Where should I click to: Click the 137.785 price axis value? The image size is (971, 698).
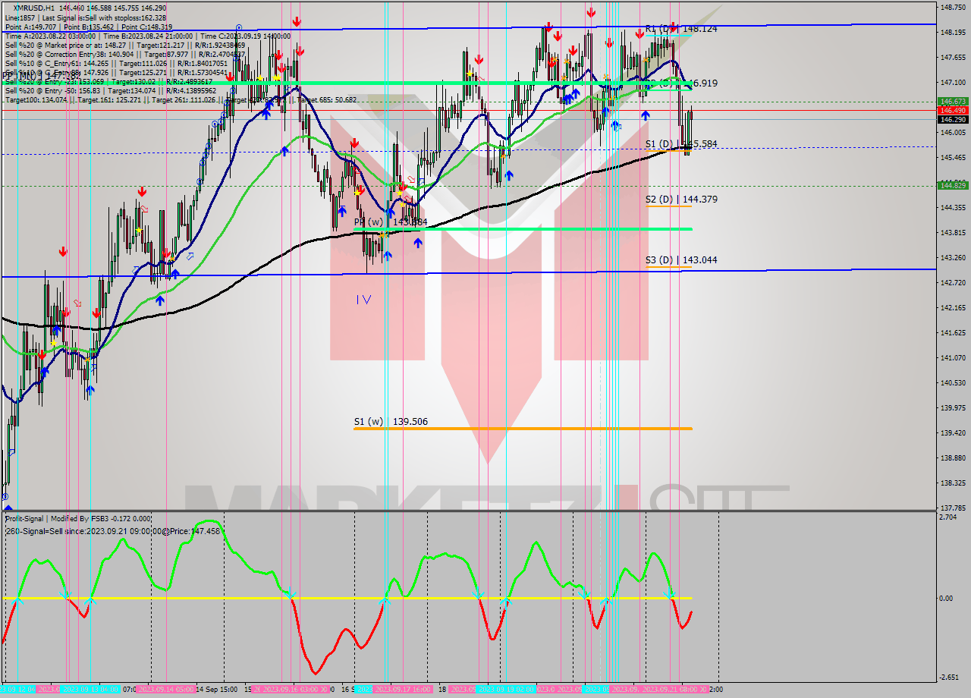click(x=952, y=508)
